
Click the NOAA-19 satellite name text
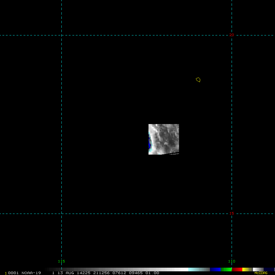31,273
